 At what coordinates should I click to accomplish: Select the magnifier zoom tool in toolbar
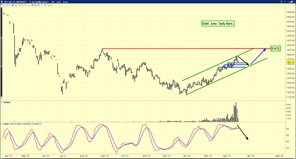coord(6,5)
